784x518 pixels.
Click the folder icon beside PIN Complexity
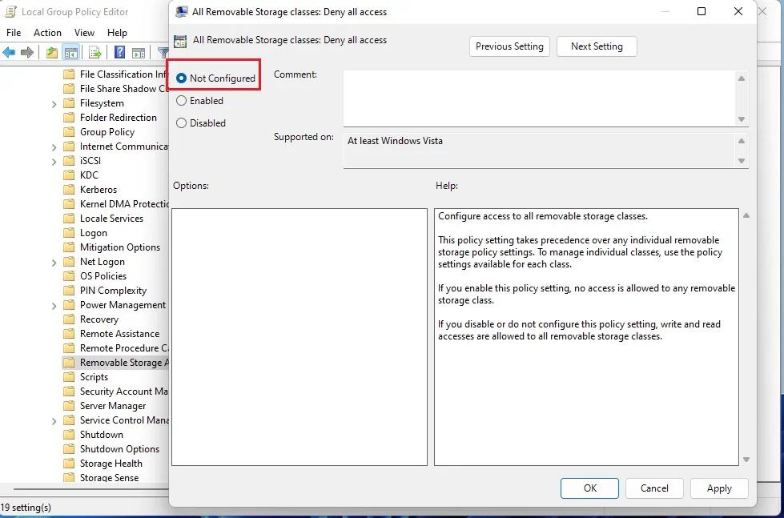point(69,291)
